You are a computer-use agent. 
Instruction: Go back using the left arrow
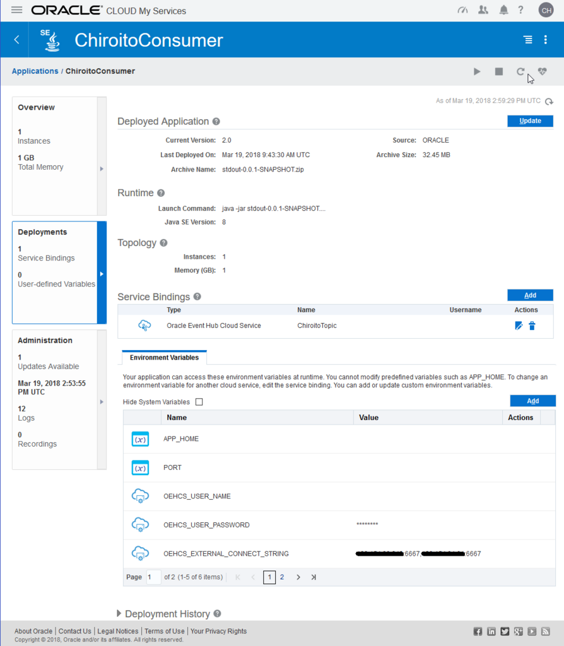(x=16, y=40)
